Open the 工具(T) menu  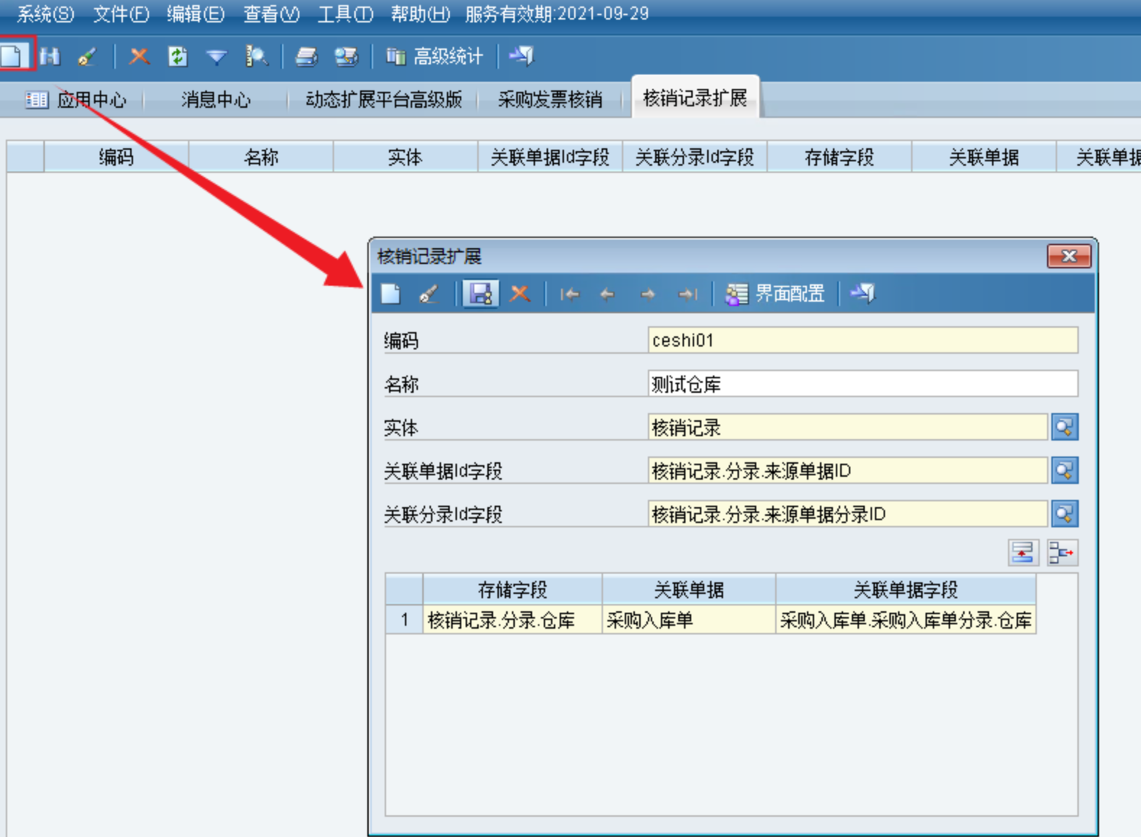point(345,14)
